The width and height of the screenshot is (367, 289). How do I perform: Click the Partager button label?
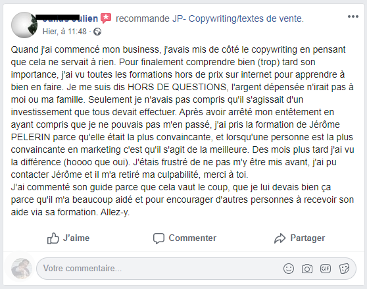pos(308,238)
